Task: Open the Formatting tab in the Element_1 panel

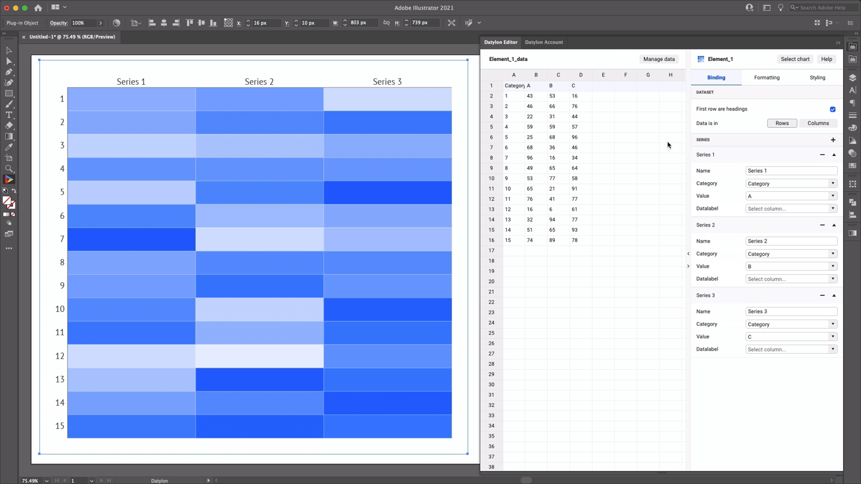Action: [x=767, y=77]
